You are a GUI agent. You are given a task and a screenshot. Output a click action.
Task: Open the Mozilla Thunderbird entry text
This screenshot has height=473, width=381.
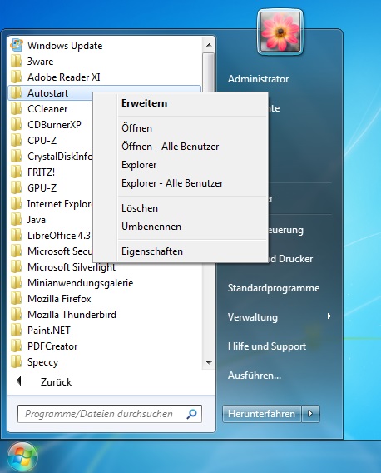click(72, 315)
